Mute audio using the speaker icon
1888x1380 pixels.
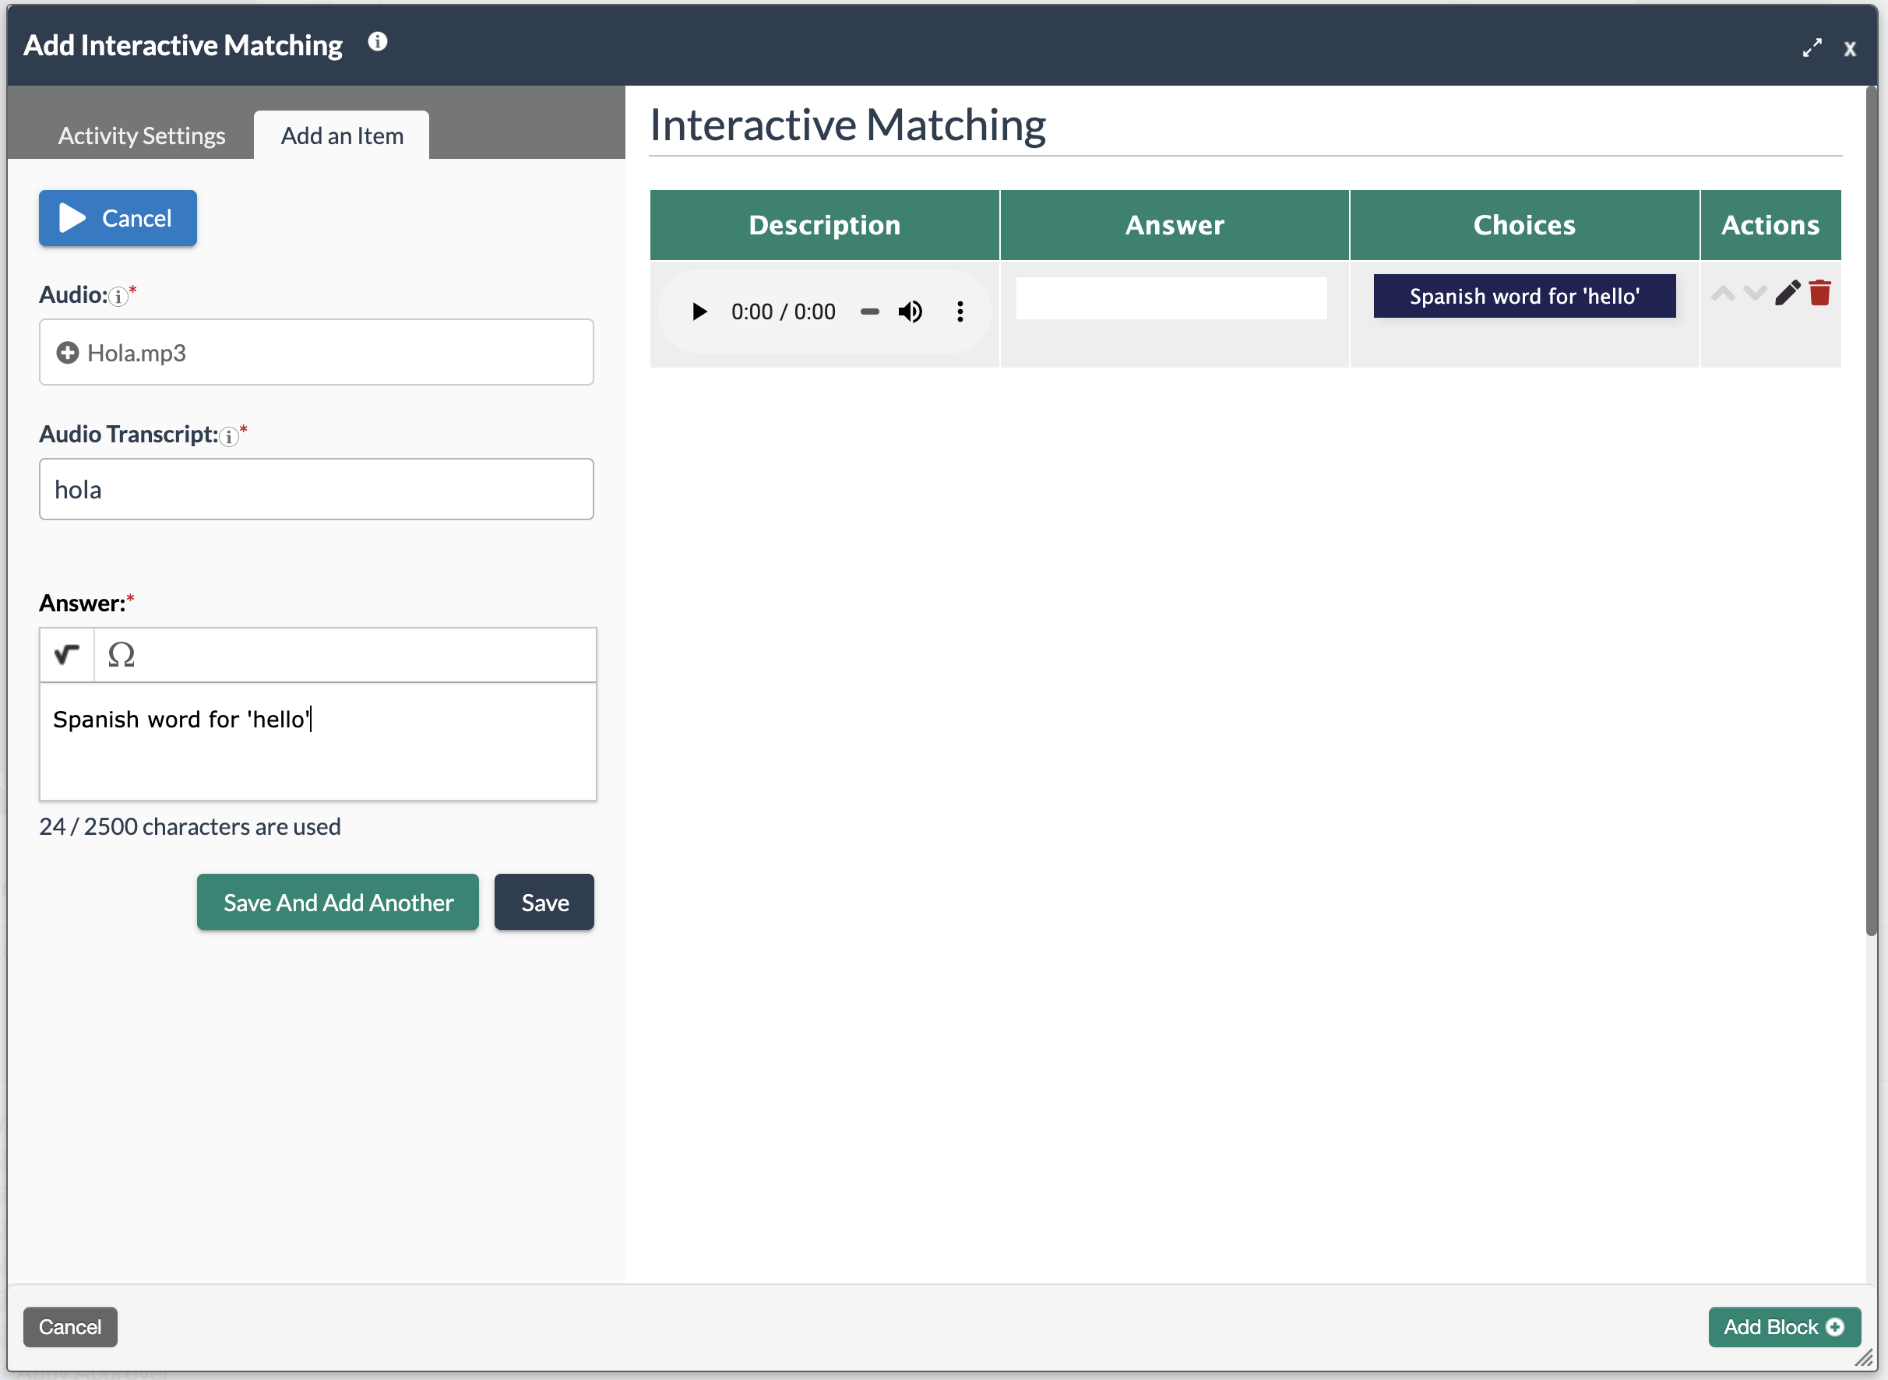pos(910,312)
